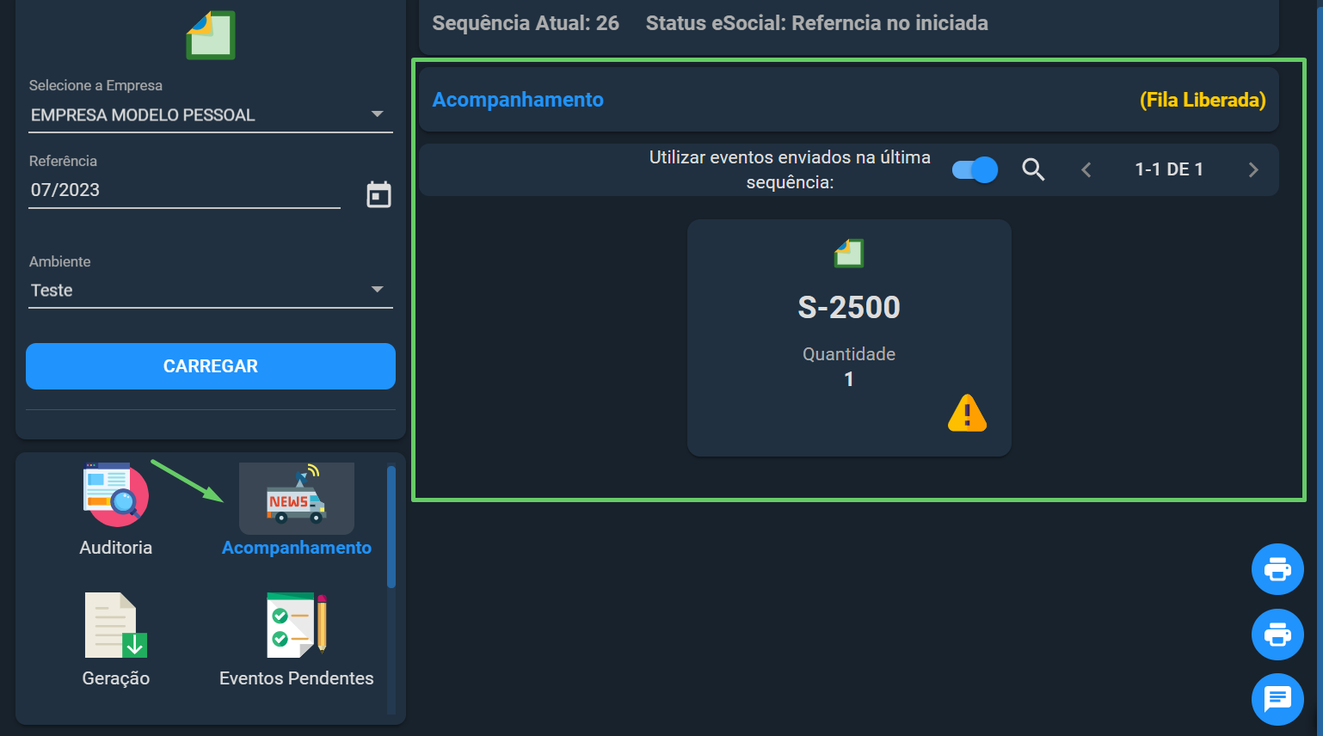Go to next page chevron

(1253, 169)
